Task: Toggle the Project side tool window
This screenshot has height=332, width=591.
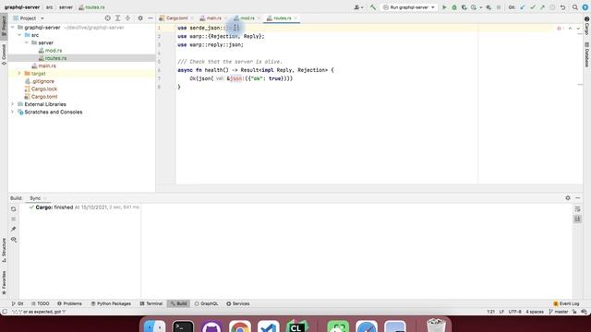Action: pos(4,26)
